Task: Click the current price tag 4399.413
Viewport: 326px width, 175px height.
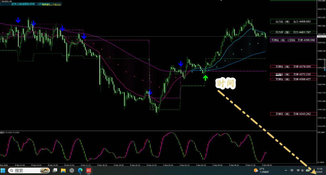Action: tap(321, 36)
